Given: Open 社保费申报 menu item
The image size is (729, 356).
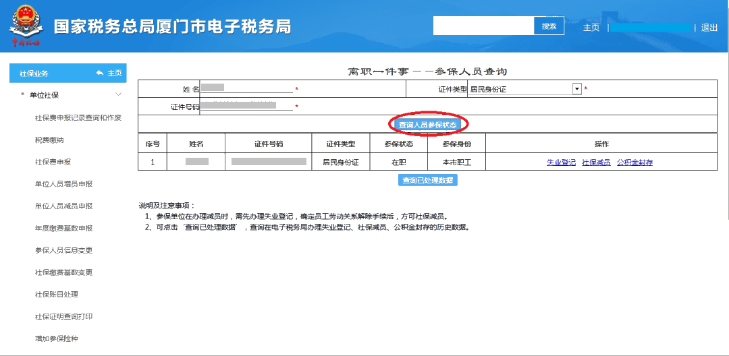Looking at the screenshot, I should (x=53, y=162).
